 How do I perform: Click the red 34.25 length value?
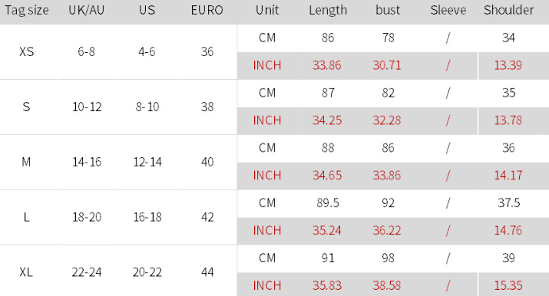(327, 120)
